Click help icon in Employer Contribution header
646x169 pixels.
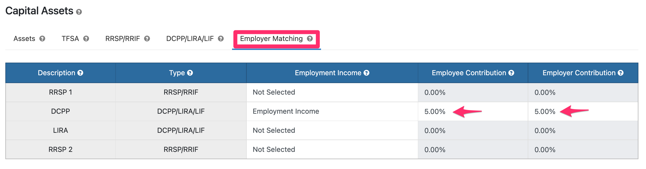[621, 73]
